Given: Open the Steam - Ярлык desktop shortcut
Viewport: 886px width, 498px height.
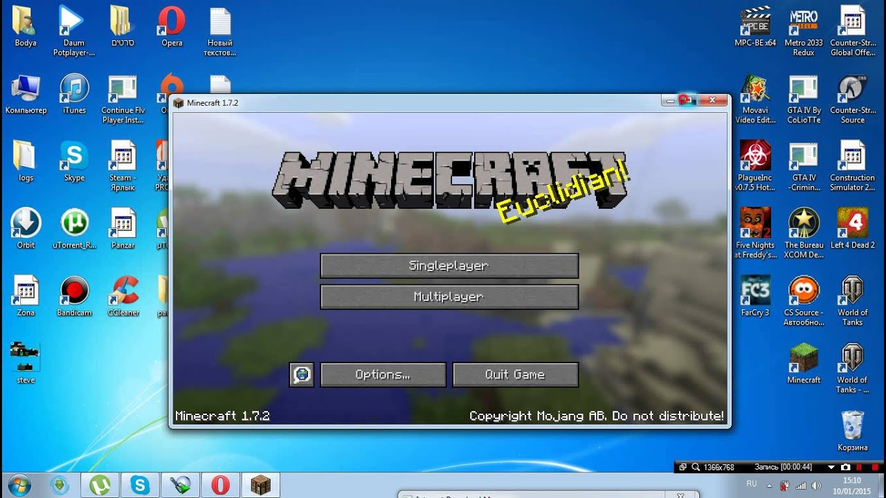Looking at the screenshot, I should coord(123,166).
